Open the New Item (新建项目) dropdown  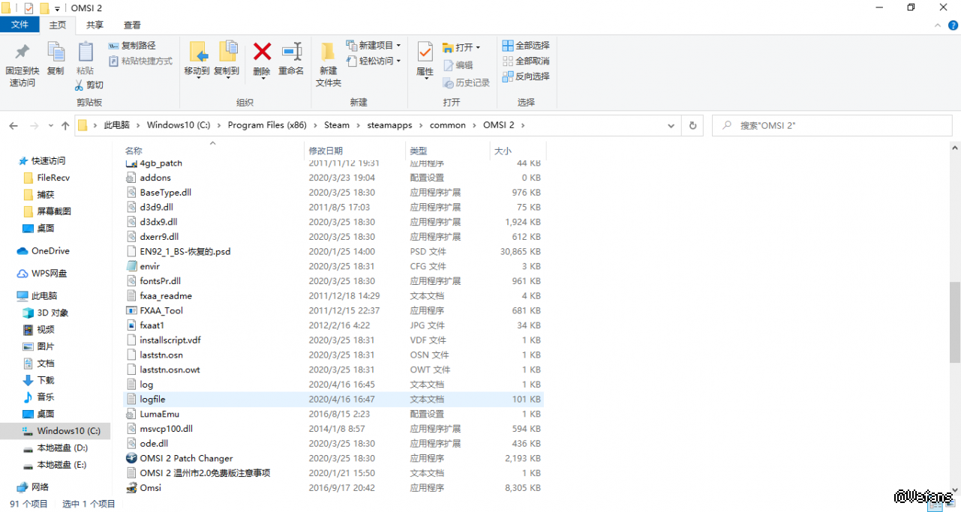[374, 45]
